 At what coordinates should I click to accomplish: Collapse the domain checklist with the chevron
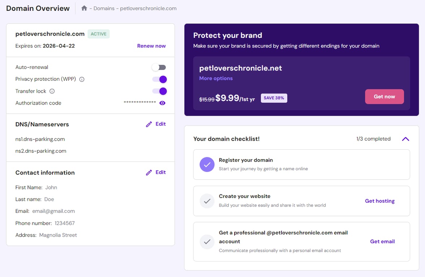coord(405,138)
